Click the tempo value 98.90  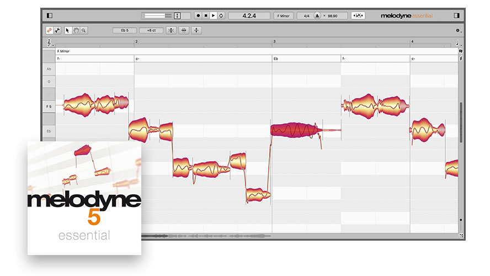click(333, 15)
